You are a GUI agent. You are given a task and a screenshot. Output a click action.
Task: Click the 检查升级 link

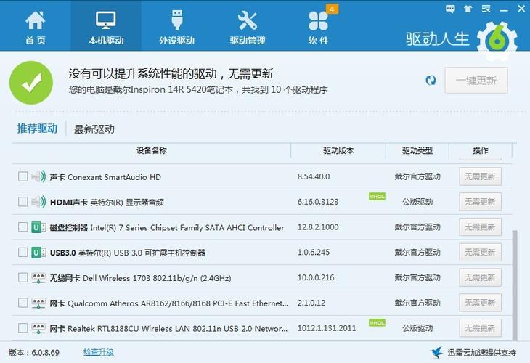(x=98, y=353)
